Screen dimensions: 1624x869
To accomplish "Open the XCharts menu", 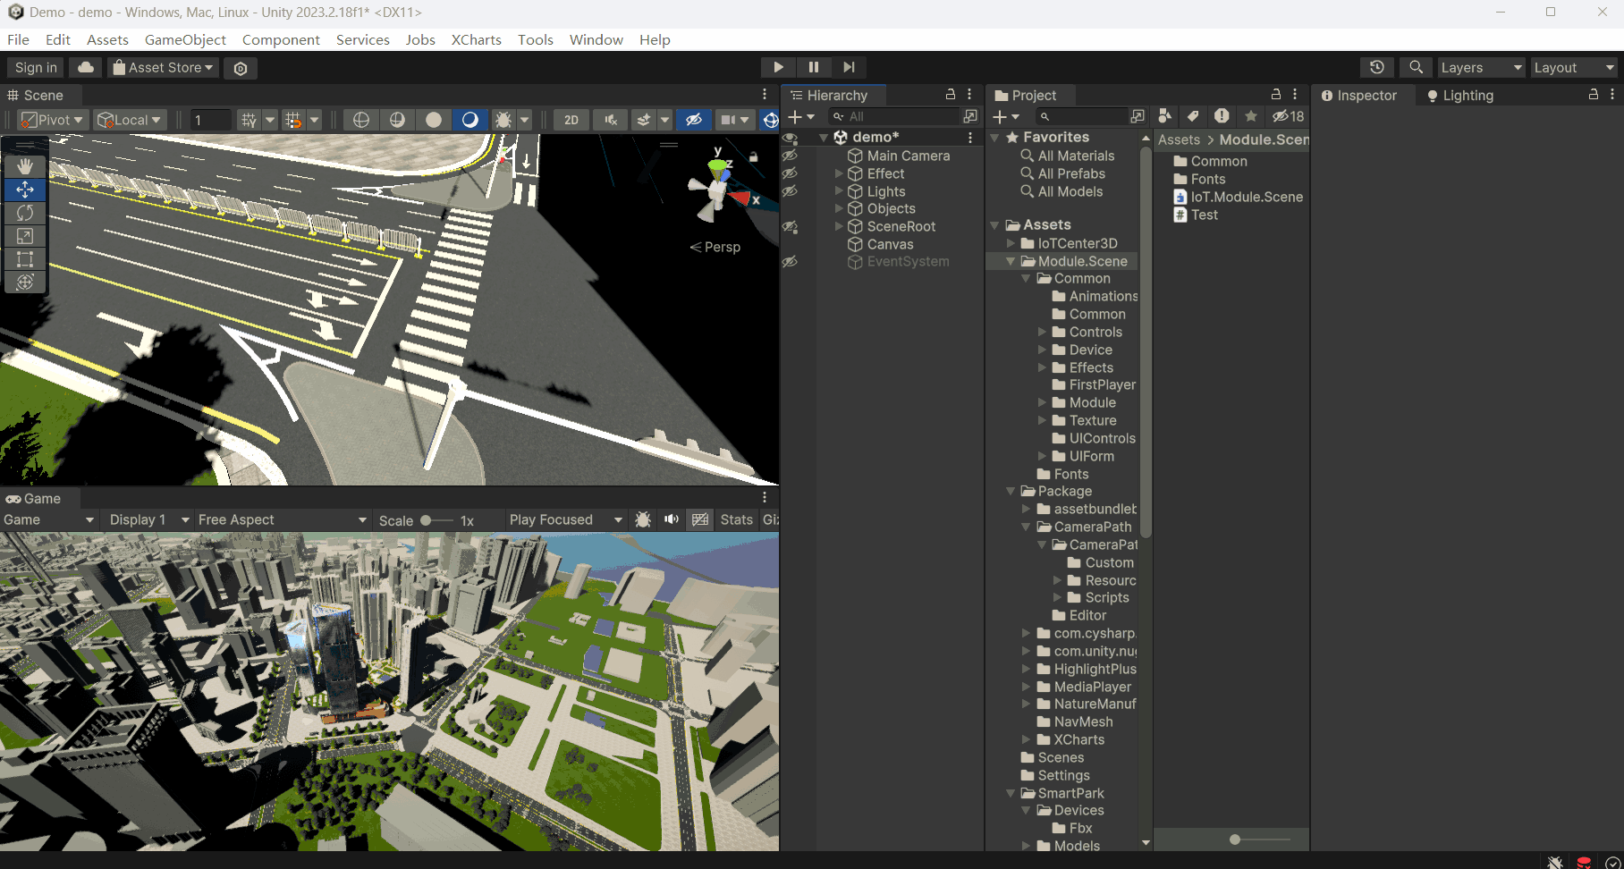I will pyautogui.click(x=476, y=39).
